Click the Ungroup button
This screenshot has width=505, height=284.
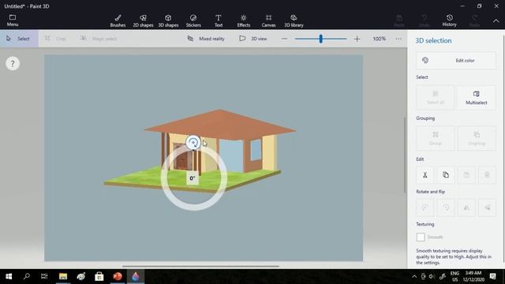click(477, 139)
